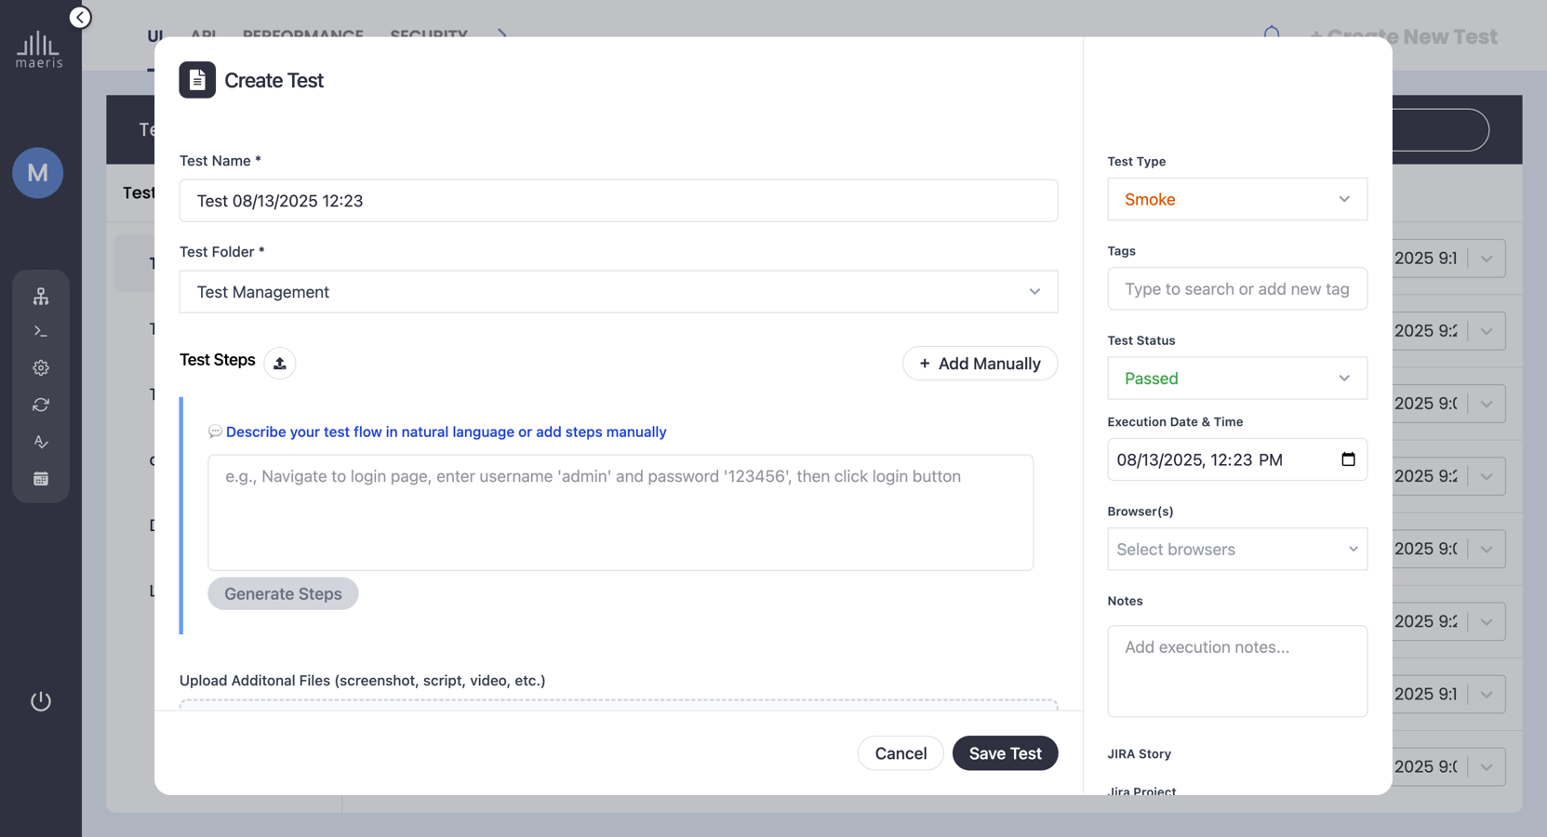
Task: Open the notification bell icon
Action: pos(1271,33)
